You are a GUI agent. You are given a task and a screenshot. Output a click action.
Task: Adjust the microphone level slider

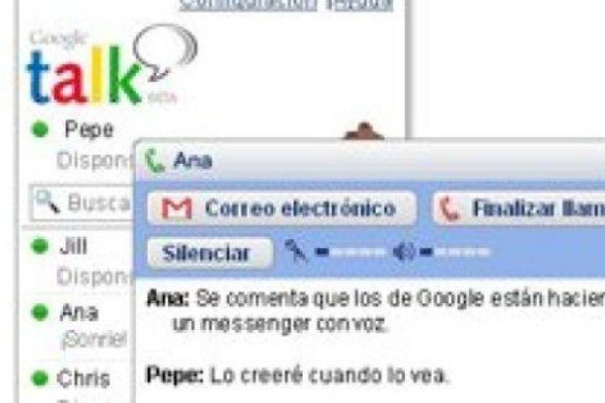[350, 252]
